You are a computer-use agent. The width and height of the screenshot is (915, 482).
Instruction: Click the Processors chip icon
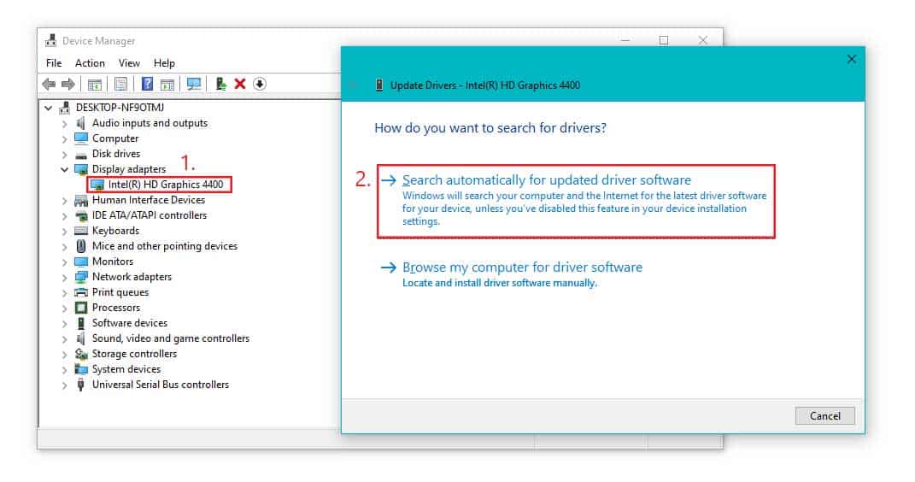81,308
